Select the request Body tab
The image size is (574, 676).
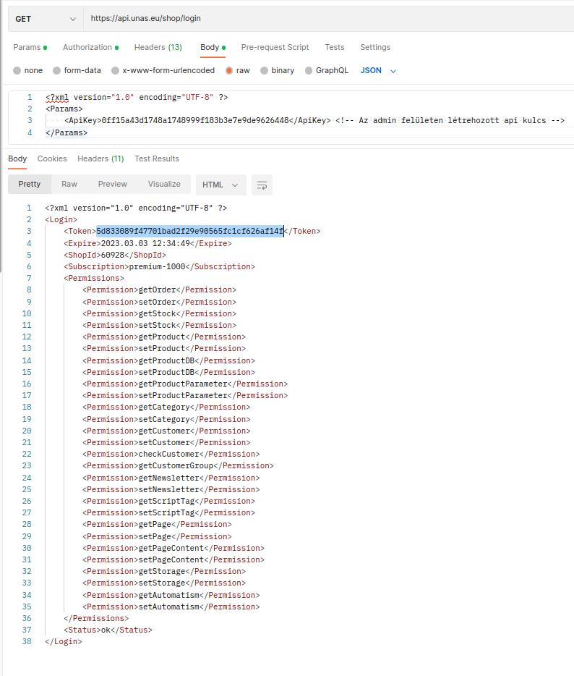213,48
